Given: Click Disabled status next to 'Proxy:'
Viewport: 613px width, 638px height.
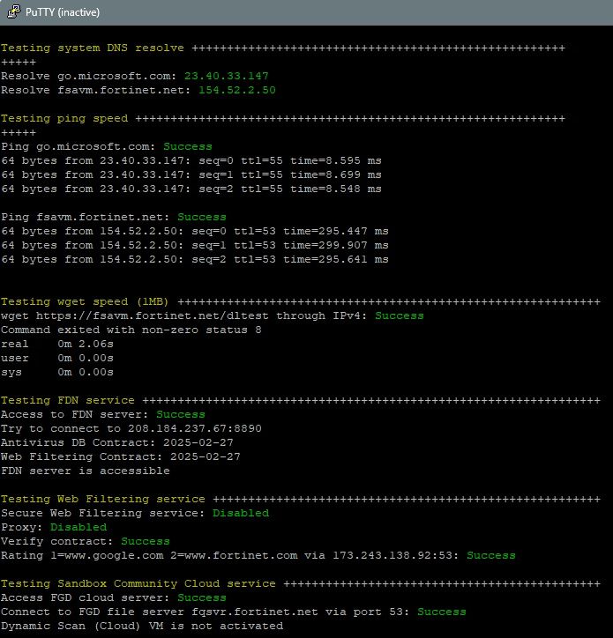Looking at the screenshot, I should [78, 527].
